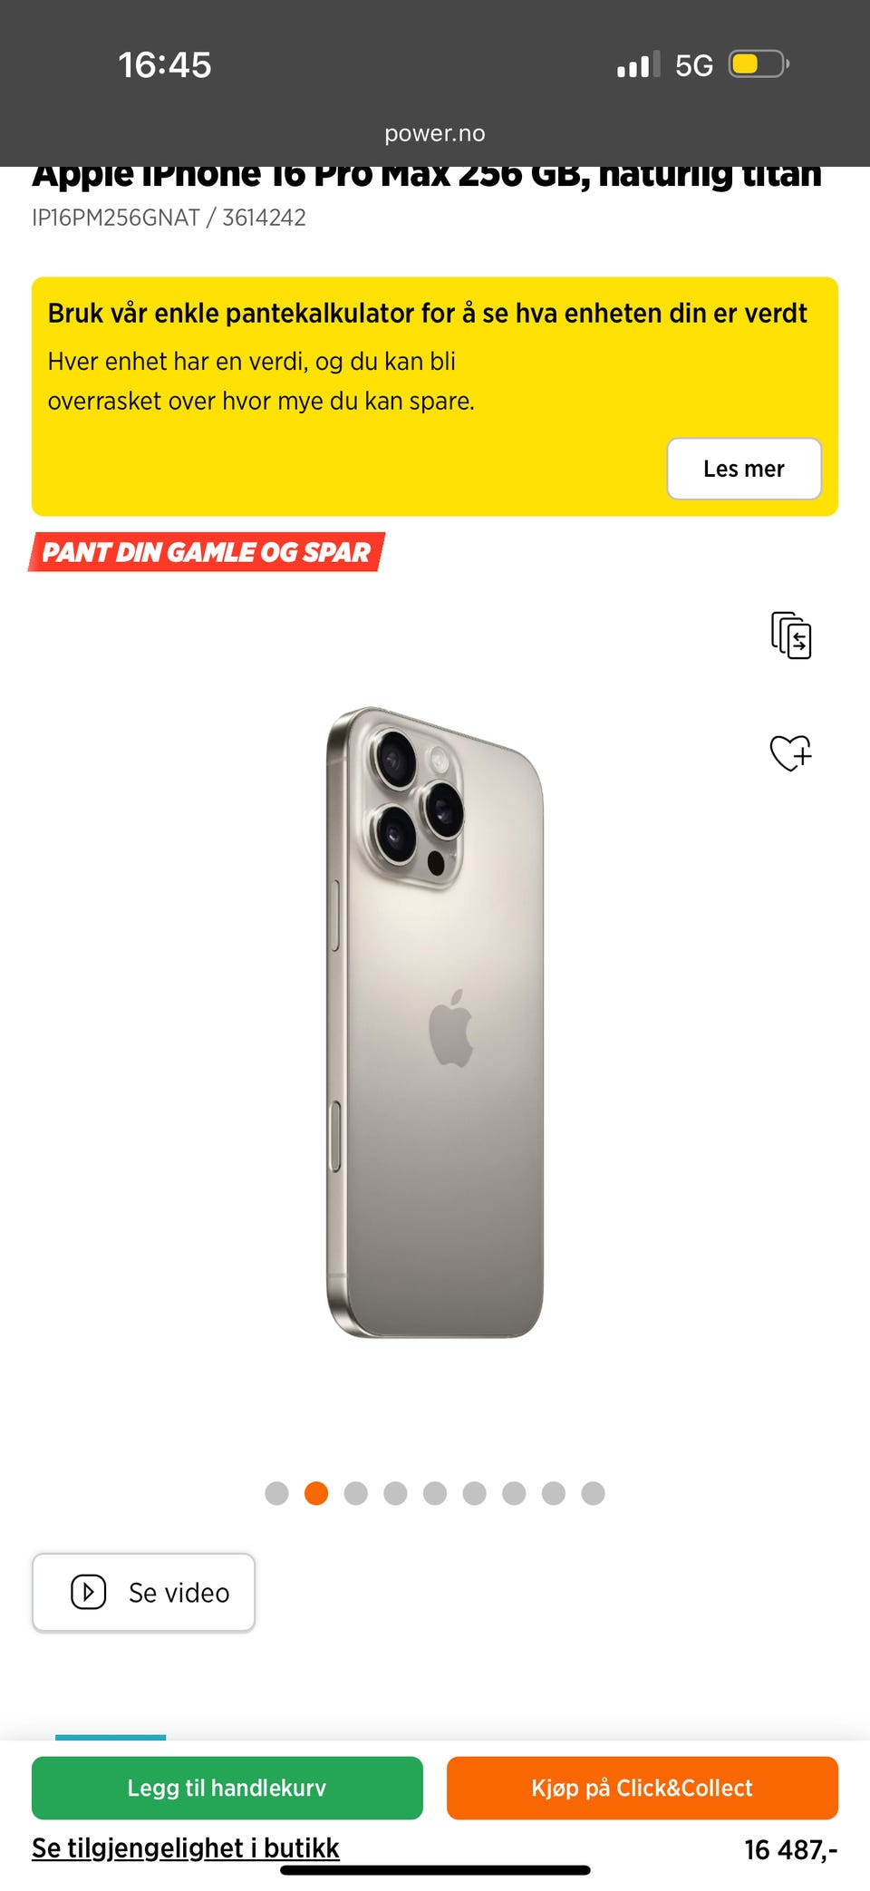
Task: Select the seventh image carousel dot
Action: pyautogui.click(x=514, y=1493)
